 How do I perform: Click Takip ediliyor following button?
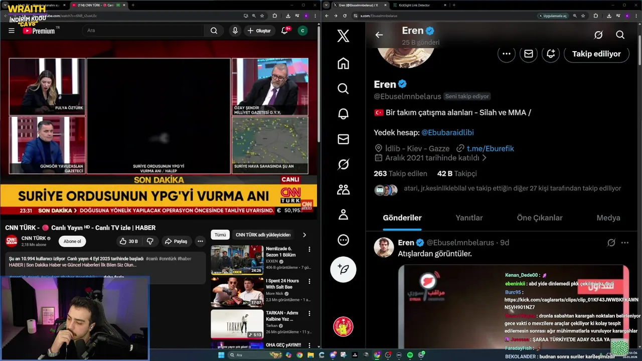point(597,54)
